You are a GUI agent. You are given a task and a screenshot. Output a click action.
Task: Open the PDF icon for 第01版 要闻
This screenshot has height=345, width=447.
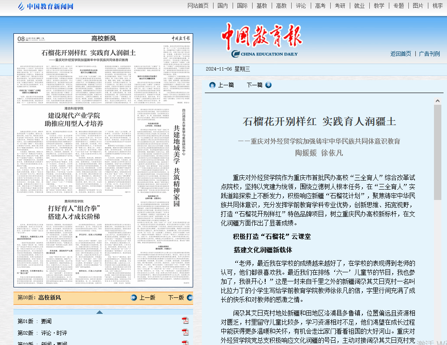[x=185, y=321]
